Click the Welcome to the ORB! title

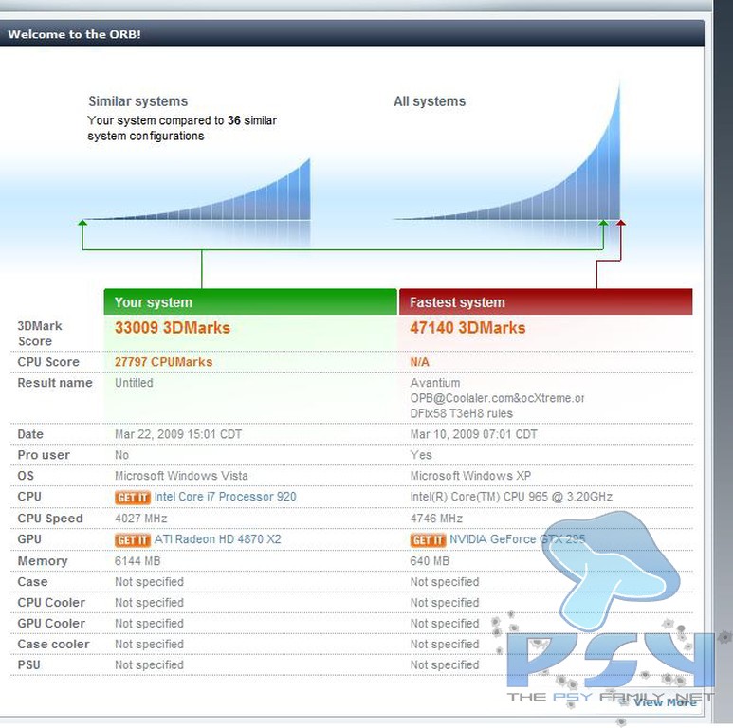(74, 34)
